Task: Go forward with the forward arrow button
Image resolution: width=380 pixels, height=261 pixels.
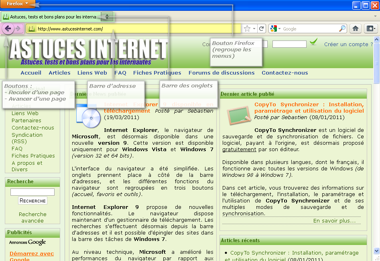Action: coord(18,29)
